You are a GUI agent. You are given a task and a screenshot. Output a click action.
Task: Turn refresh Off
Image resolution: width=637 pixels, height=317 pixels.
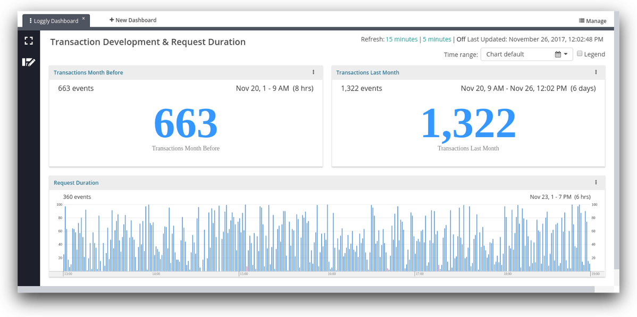tap(460, 39)
